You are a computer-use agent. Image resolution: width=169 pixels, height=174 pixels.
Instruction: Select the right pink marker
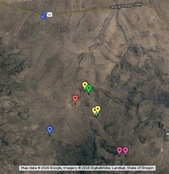pyautogui.click(x=126, y=151)
